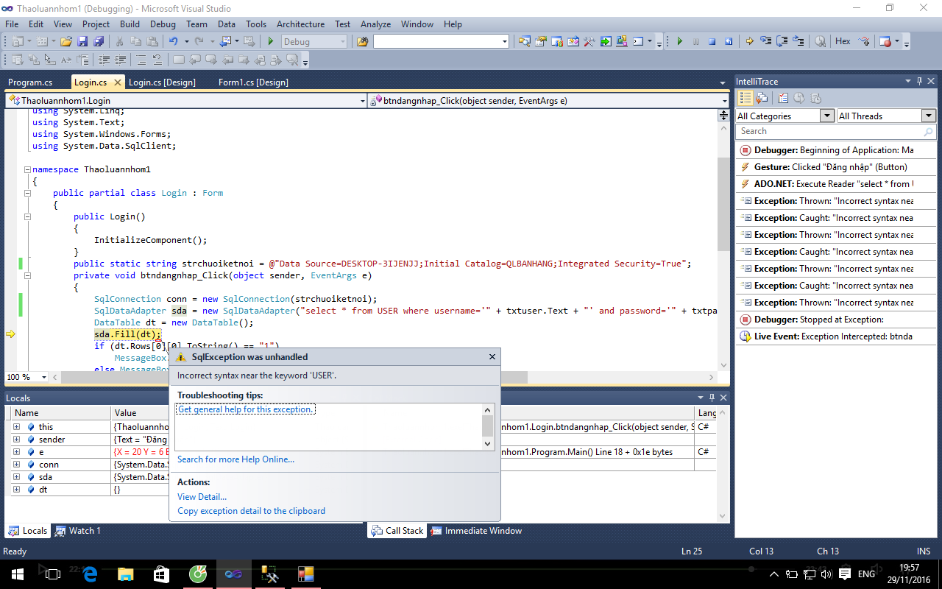Click the Restart debugging icon
The width and height of the screenshot is (942, 589).
[729, 42]
